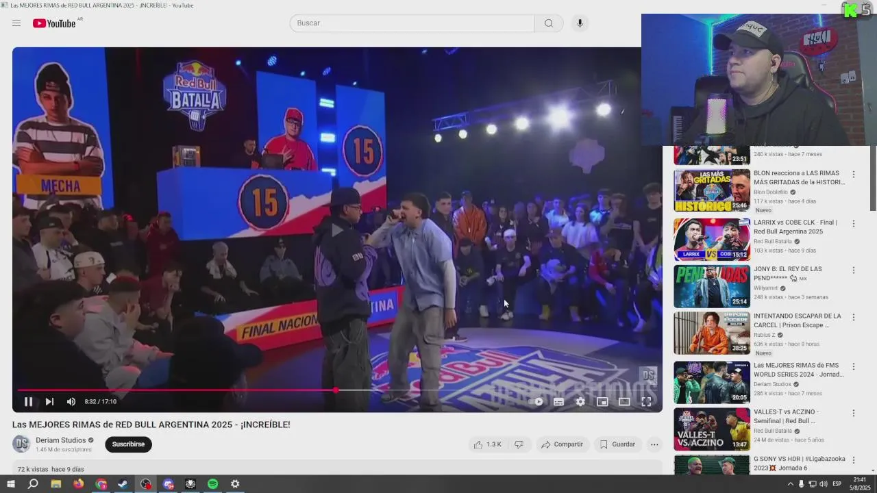Open Spotify from the taskbar

[213, 484]
